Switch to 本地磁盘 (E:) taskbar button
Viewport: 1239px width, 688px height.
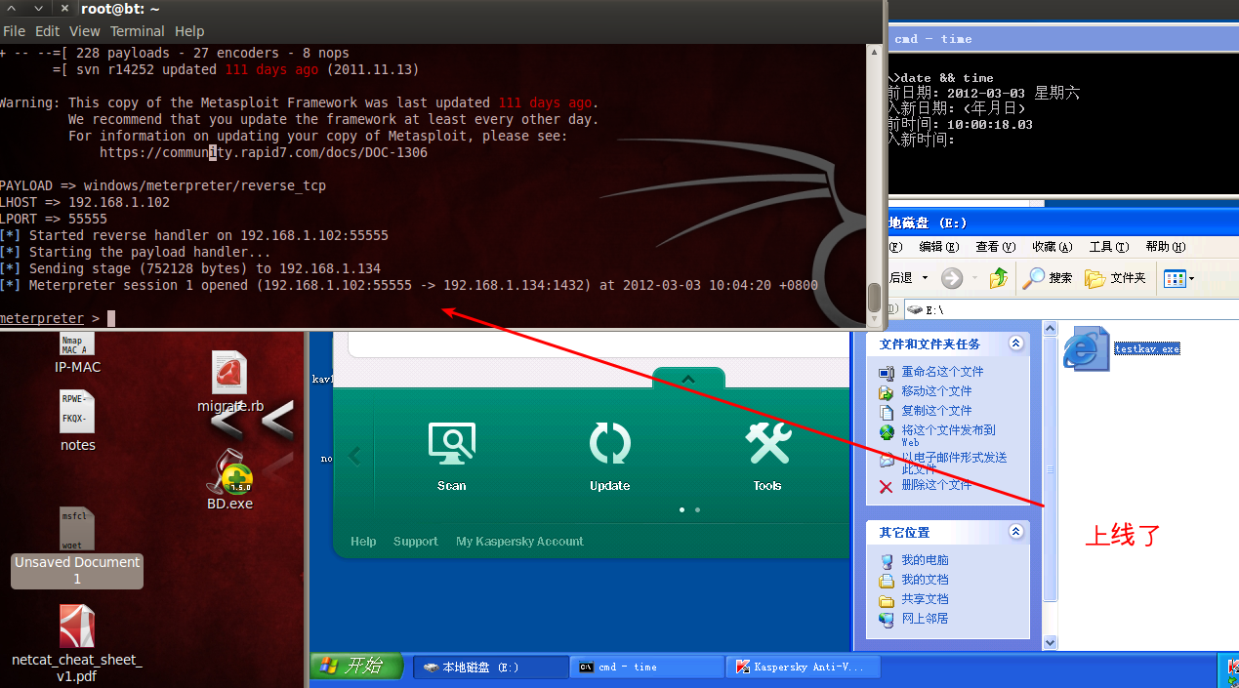490,668
